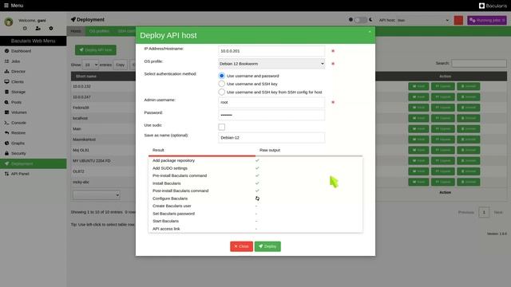Click spinner icon beside Configure Bacularis
511x287 pixels.
(257, 199)
